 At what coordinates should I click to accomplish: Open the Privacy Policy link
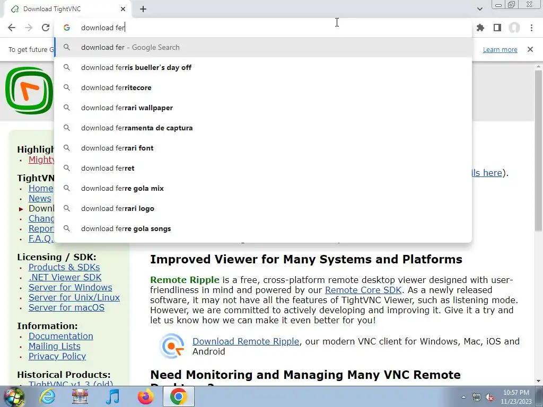(57, 356)
